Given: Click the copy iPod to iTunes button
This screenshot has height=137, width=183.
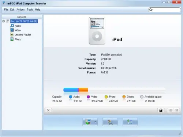Looking at the screenshot, I should pyautogui.click(x=130, y=122).
